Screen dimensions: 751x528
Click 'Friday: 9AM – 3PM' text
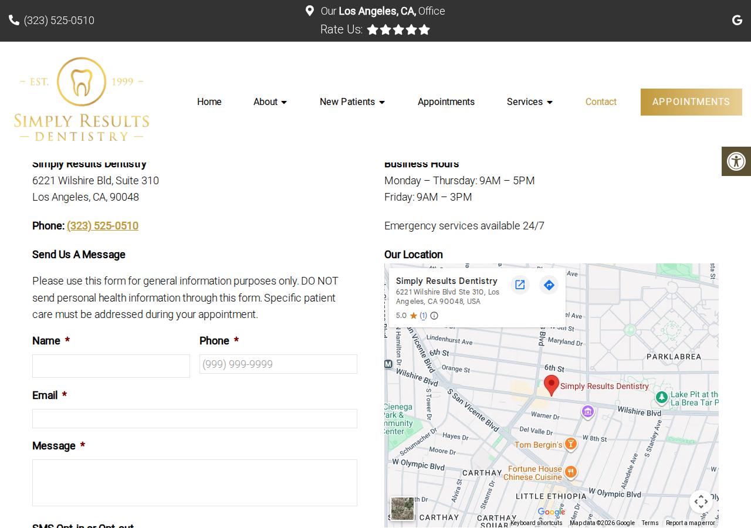428,197
